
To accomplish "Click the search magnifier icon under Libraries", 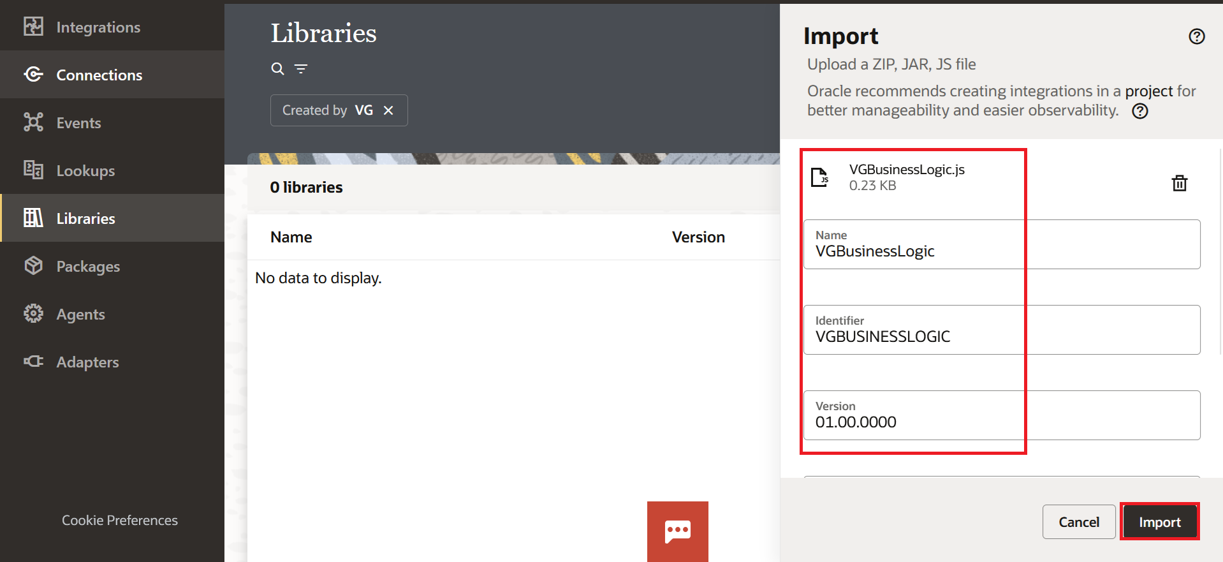I will [x=277, y=69].
